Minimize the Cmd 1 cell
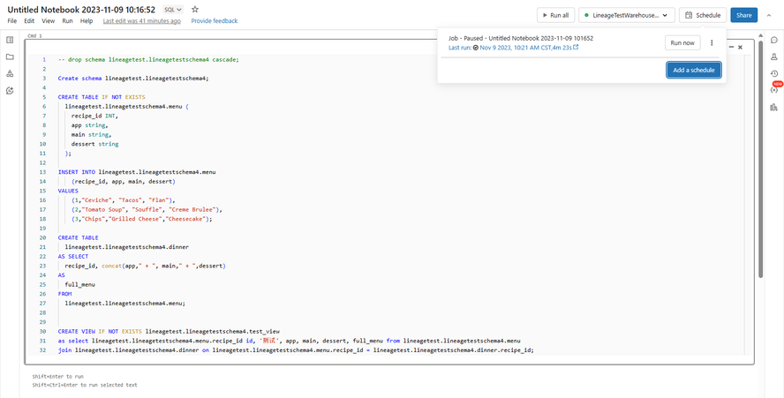 click(x=730, y=47)
